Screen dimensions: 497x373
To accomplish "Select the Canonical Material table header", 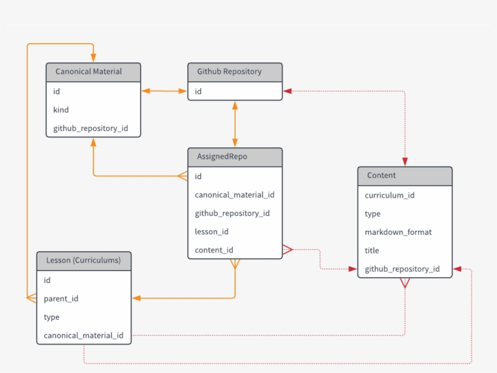I will [93, 72].
